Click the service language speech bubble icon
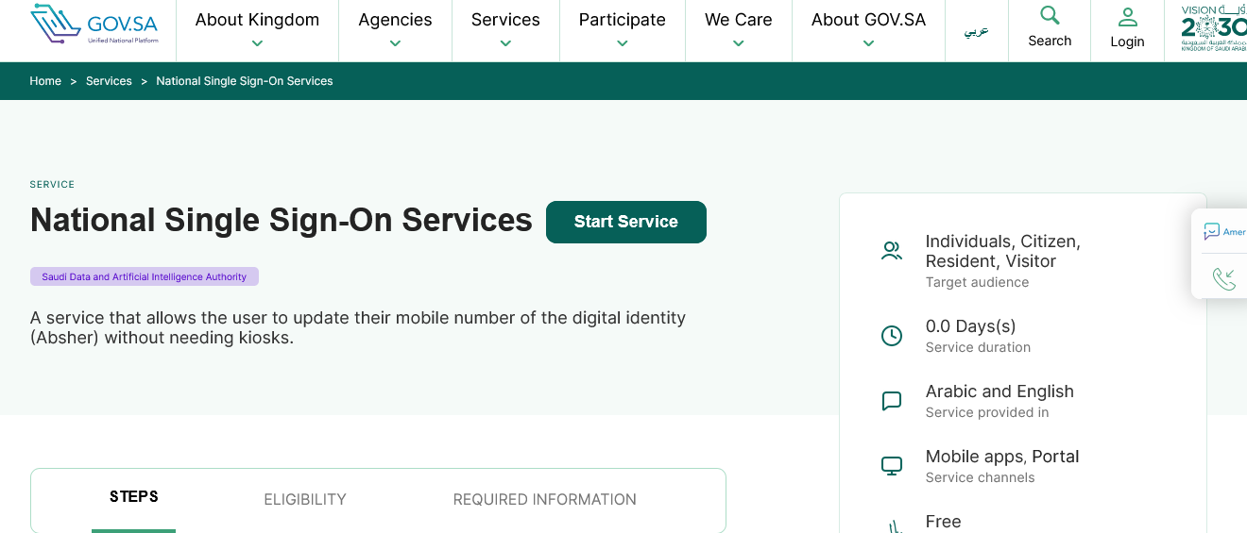Image resolution: width=1247 pixels, height=533 pixels. click(892, 401)
